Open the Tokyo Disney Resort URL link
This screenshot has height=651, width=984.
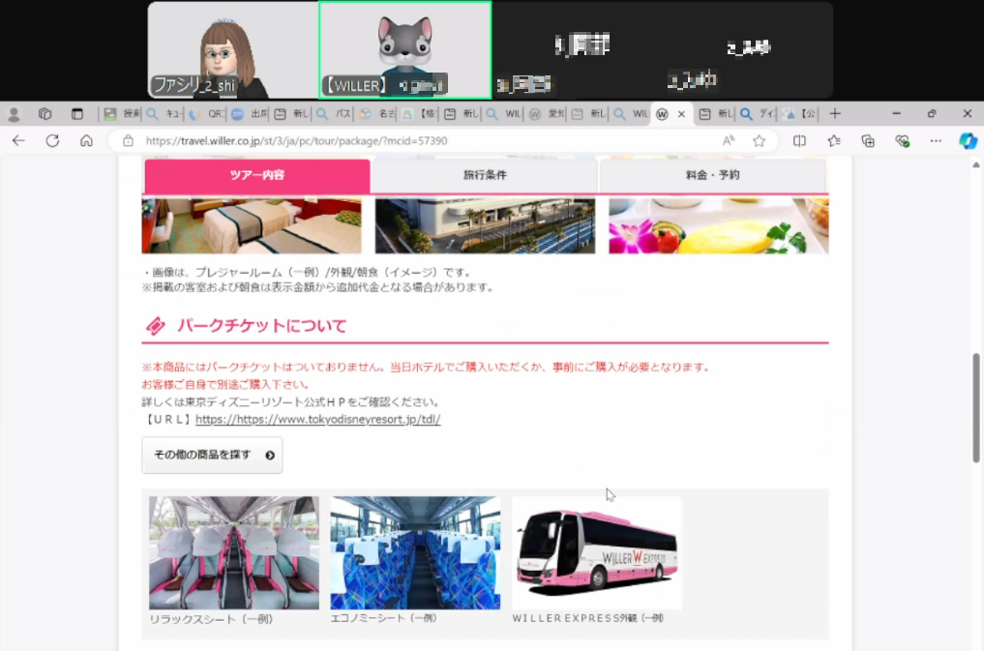[x=317, y=419]
